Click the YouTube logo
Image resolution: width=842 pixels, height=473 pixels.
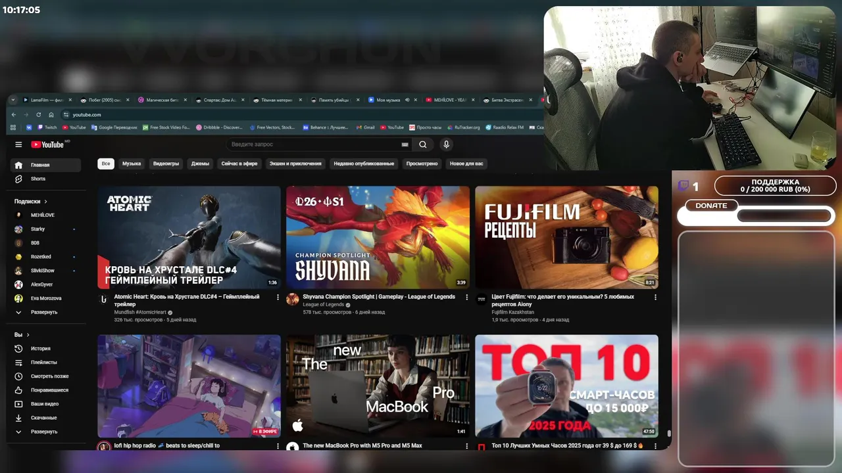click(x=47, y=145)
